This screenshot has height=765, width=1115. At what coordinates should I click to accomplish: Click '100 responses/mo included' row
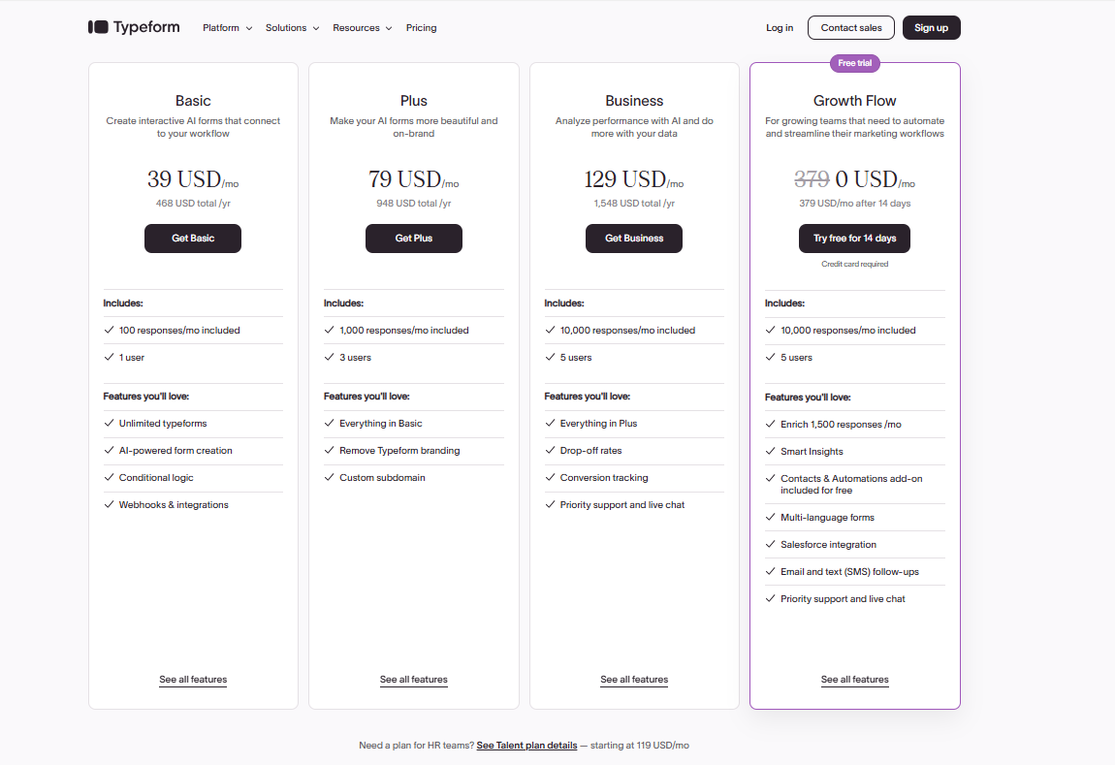pos(193,330)
